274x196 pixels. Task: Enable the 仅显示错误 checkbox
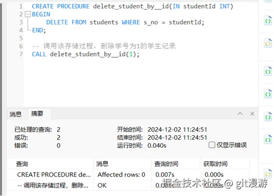(x=212, y=145)
